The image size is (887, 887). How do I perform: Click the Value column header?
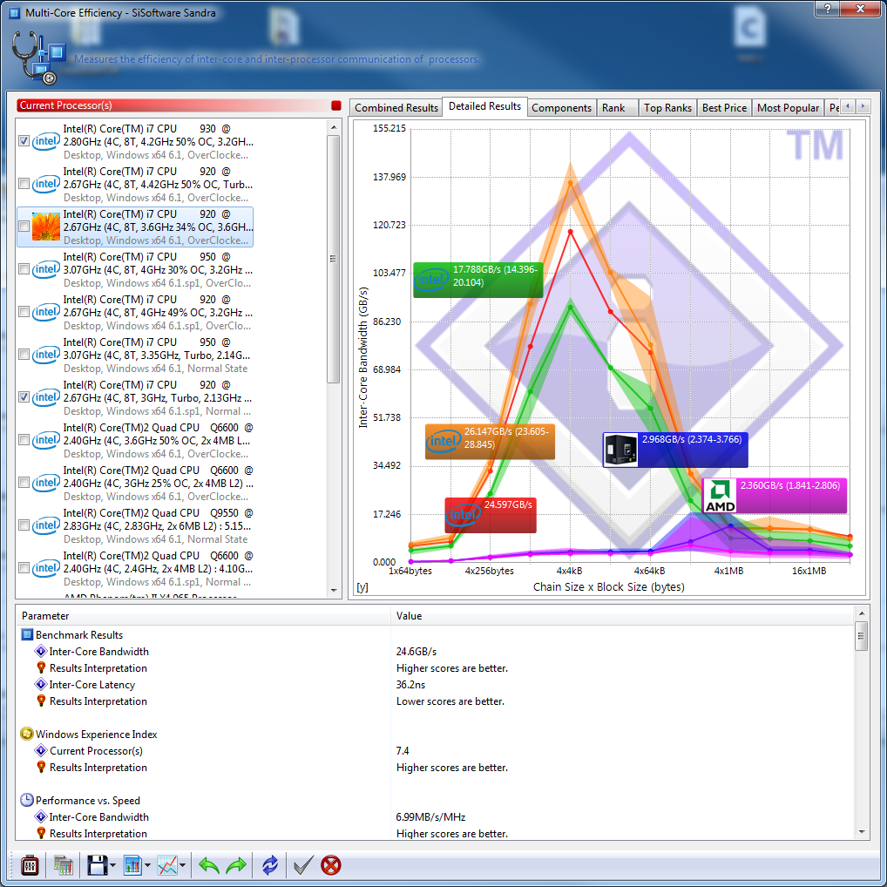pyautogui.click(x=622, y=616)
